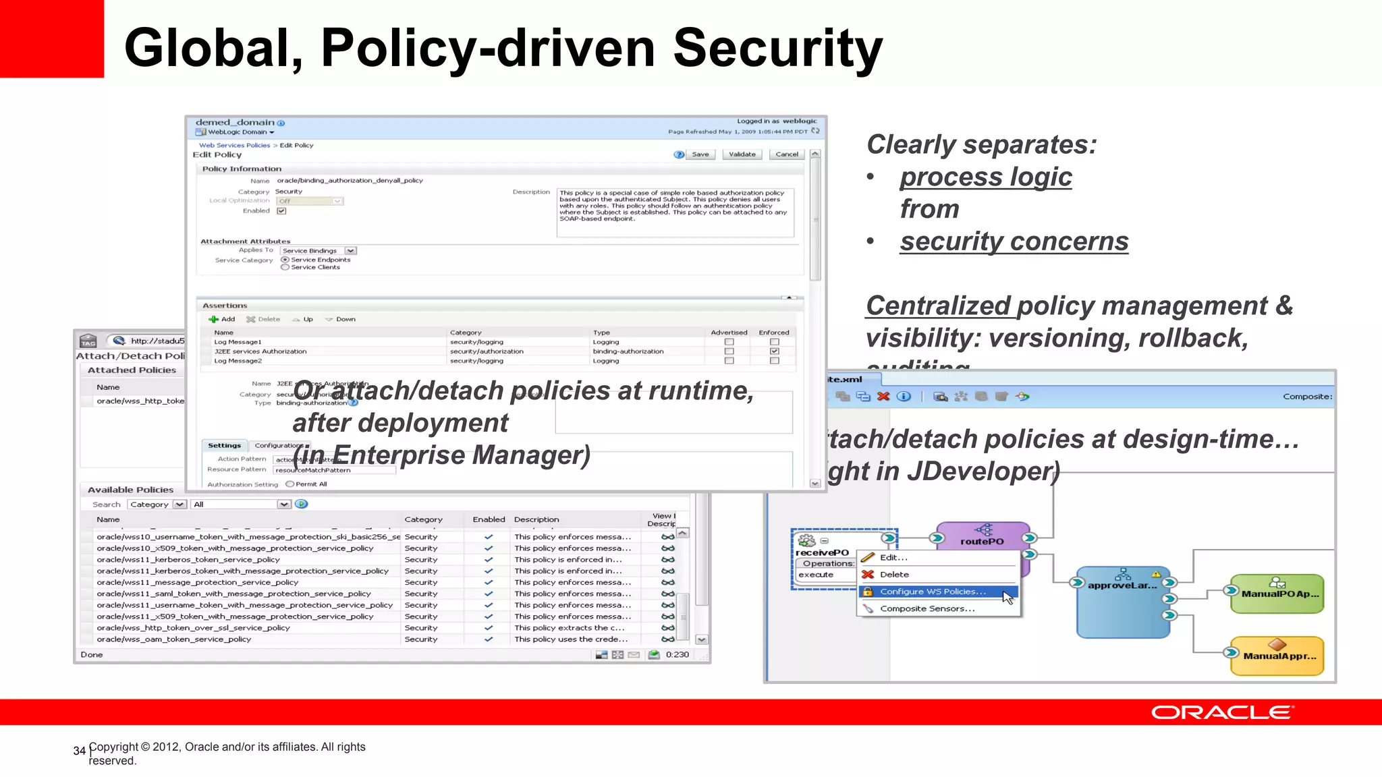Viewport: 1382px width, 777px height.
Task: Open the Local Optimization Off dropdown
Action: click(310, 201)
